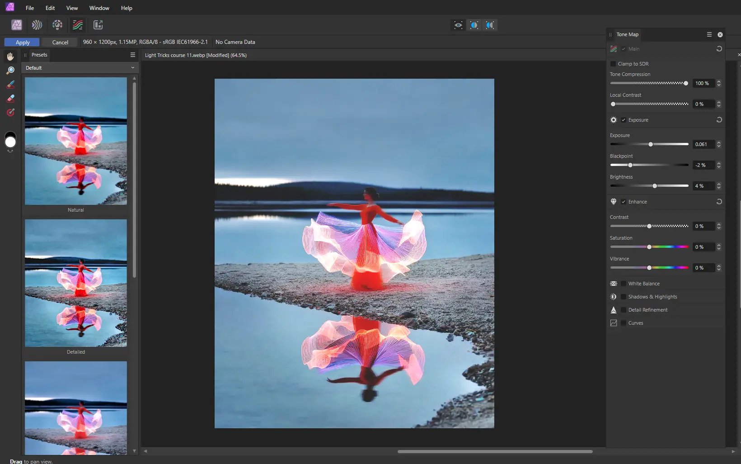741x464 pixels.
Task: Switch to split view mode icon
Action: click(474, 25)
